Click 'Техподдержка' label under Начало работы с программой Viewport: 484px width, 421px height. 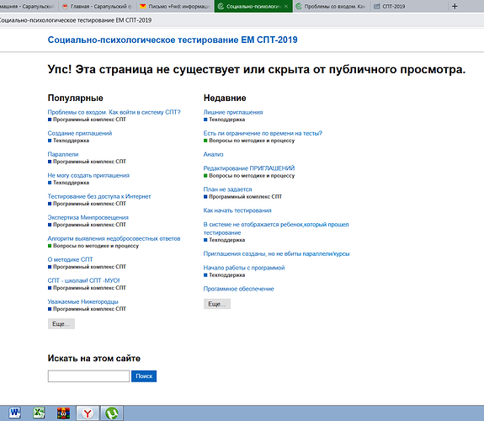click(227, 274)
